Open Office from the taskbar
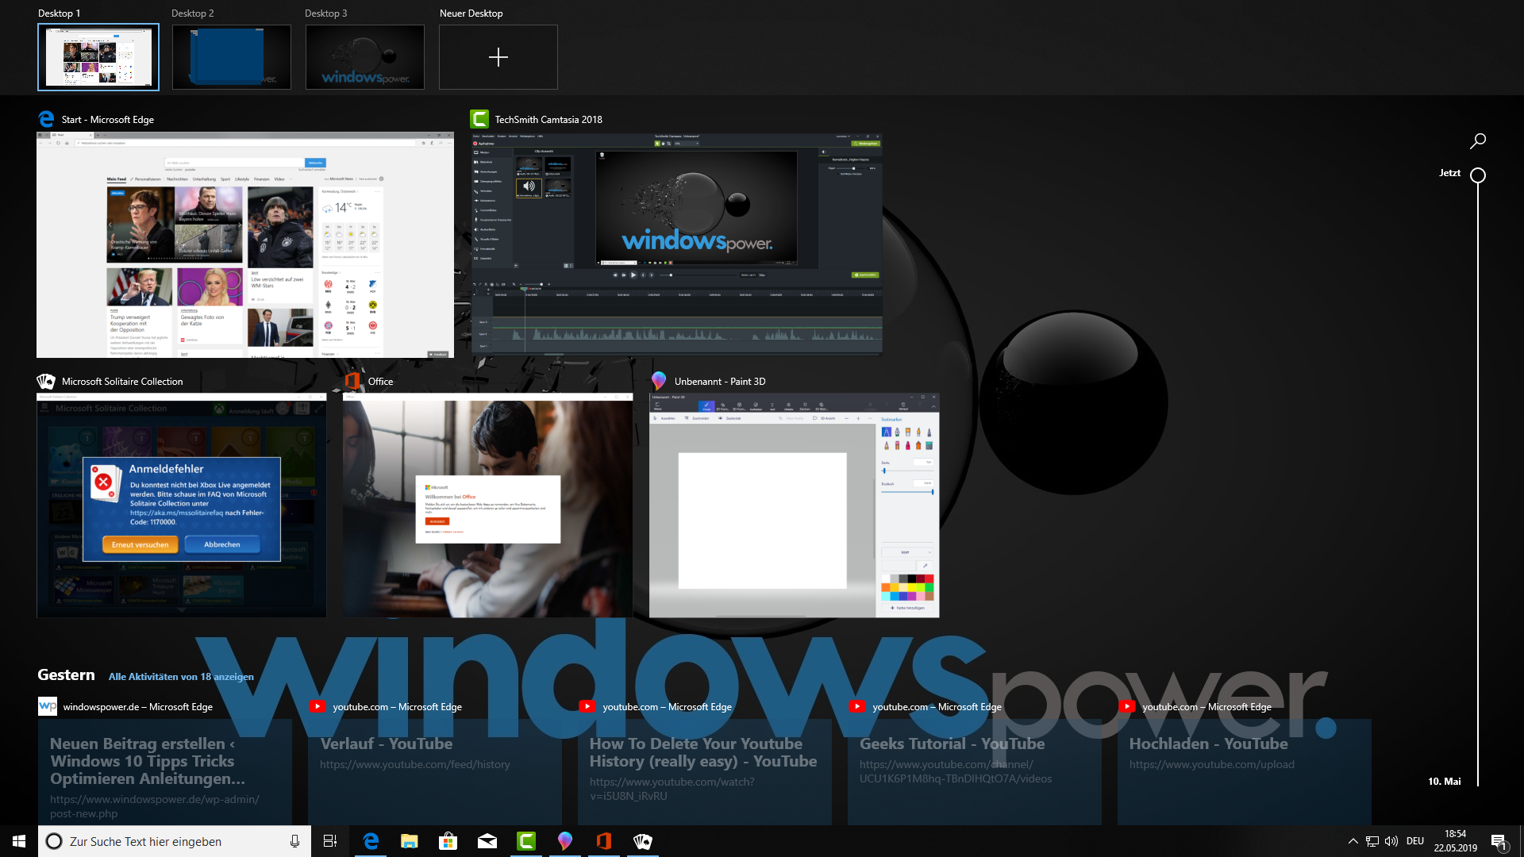 point(604,841)
